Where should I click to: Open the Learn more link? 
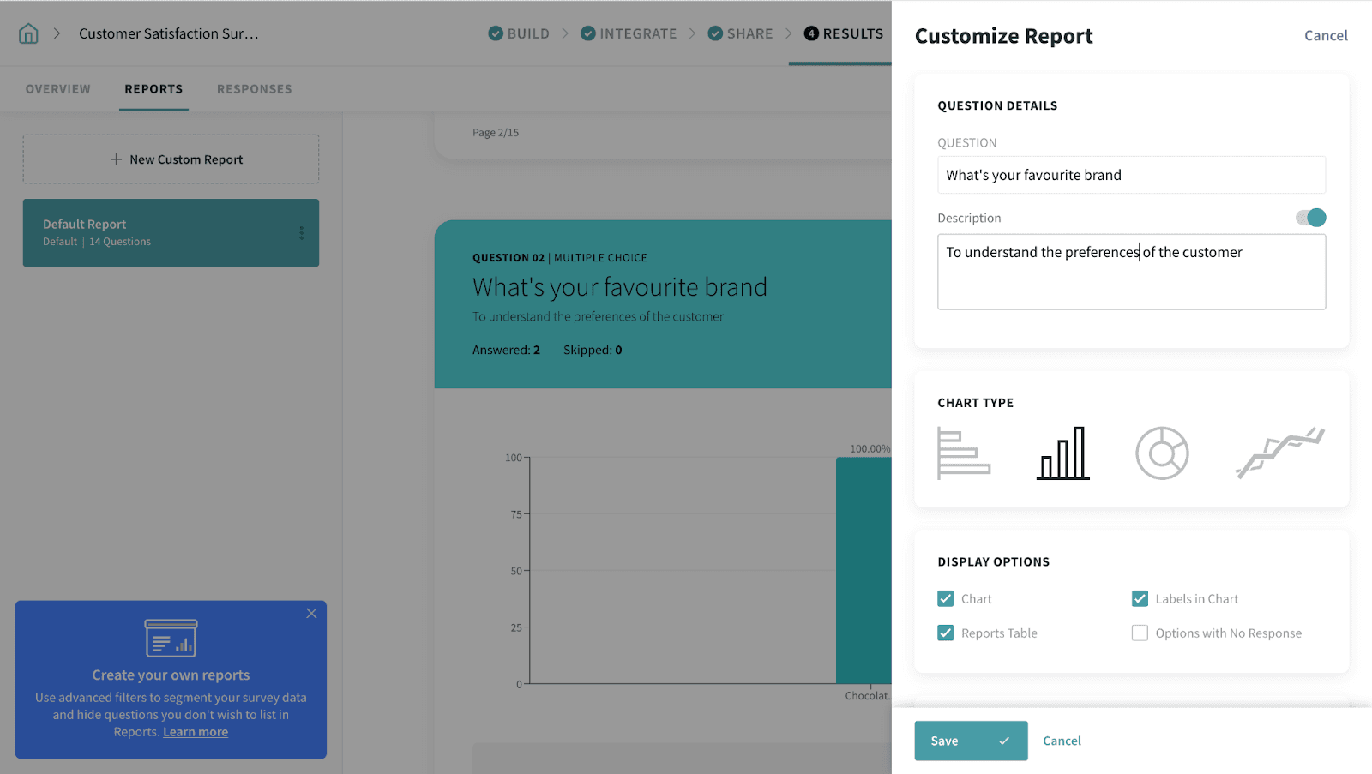[196, 732]
